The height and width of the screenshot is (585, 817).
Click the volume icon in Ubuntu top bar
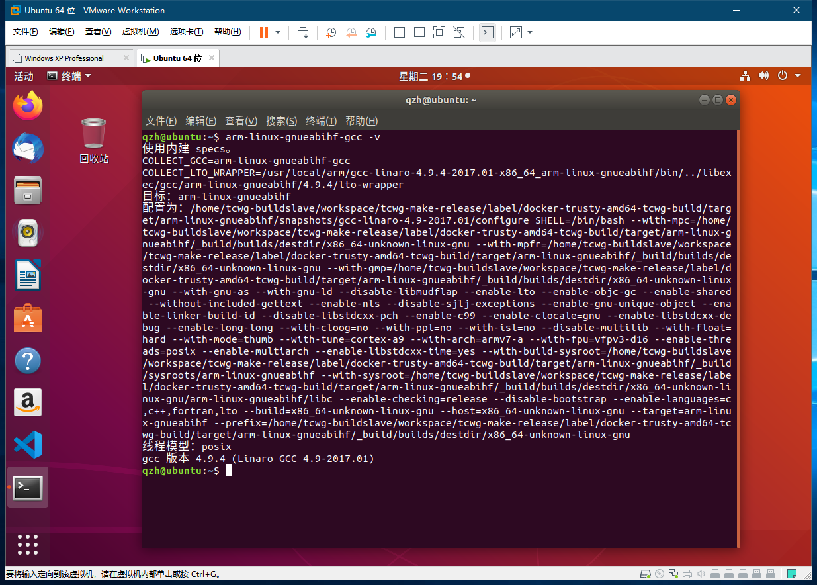tap(763, 76)
